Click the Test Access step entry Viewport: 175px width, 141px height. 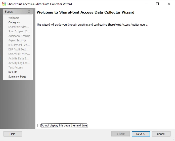click(16, 67)
